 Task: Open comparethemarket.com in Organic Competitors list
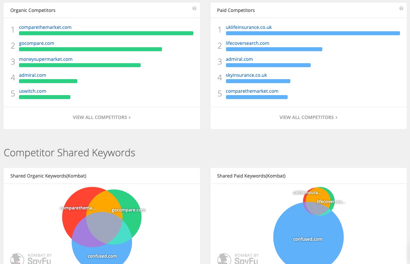pos(45,27)
